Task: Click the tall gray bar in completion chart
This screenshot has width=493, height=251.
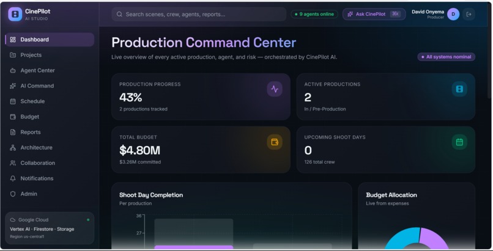Action: point(194,231)
